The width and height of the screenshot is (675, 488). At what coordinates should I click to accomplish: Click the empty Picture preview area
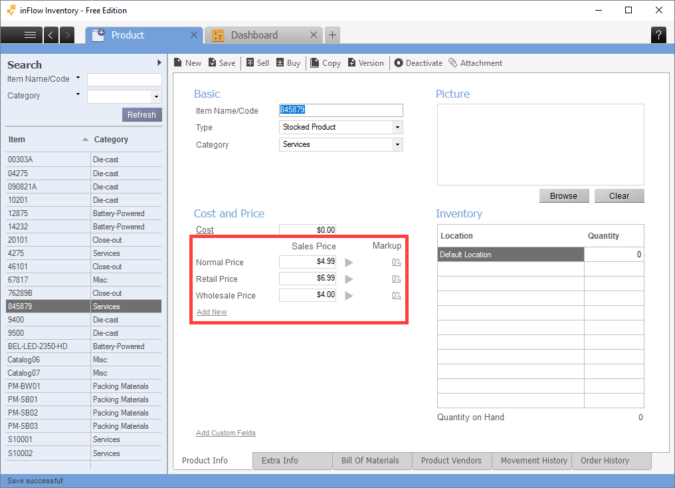click(x=541, y=145)
